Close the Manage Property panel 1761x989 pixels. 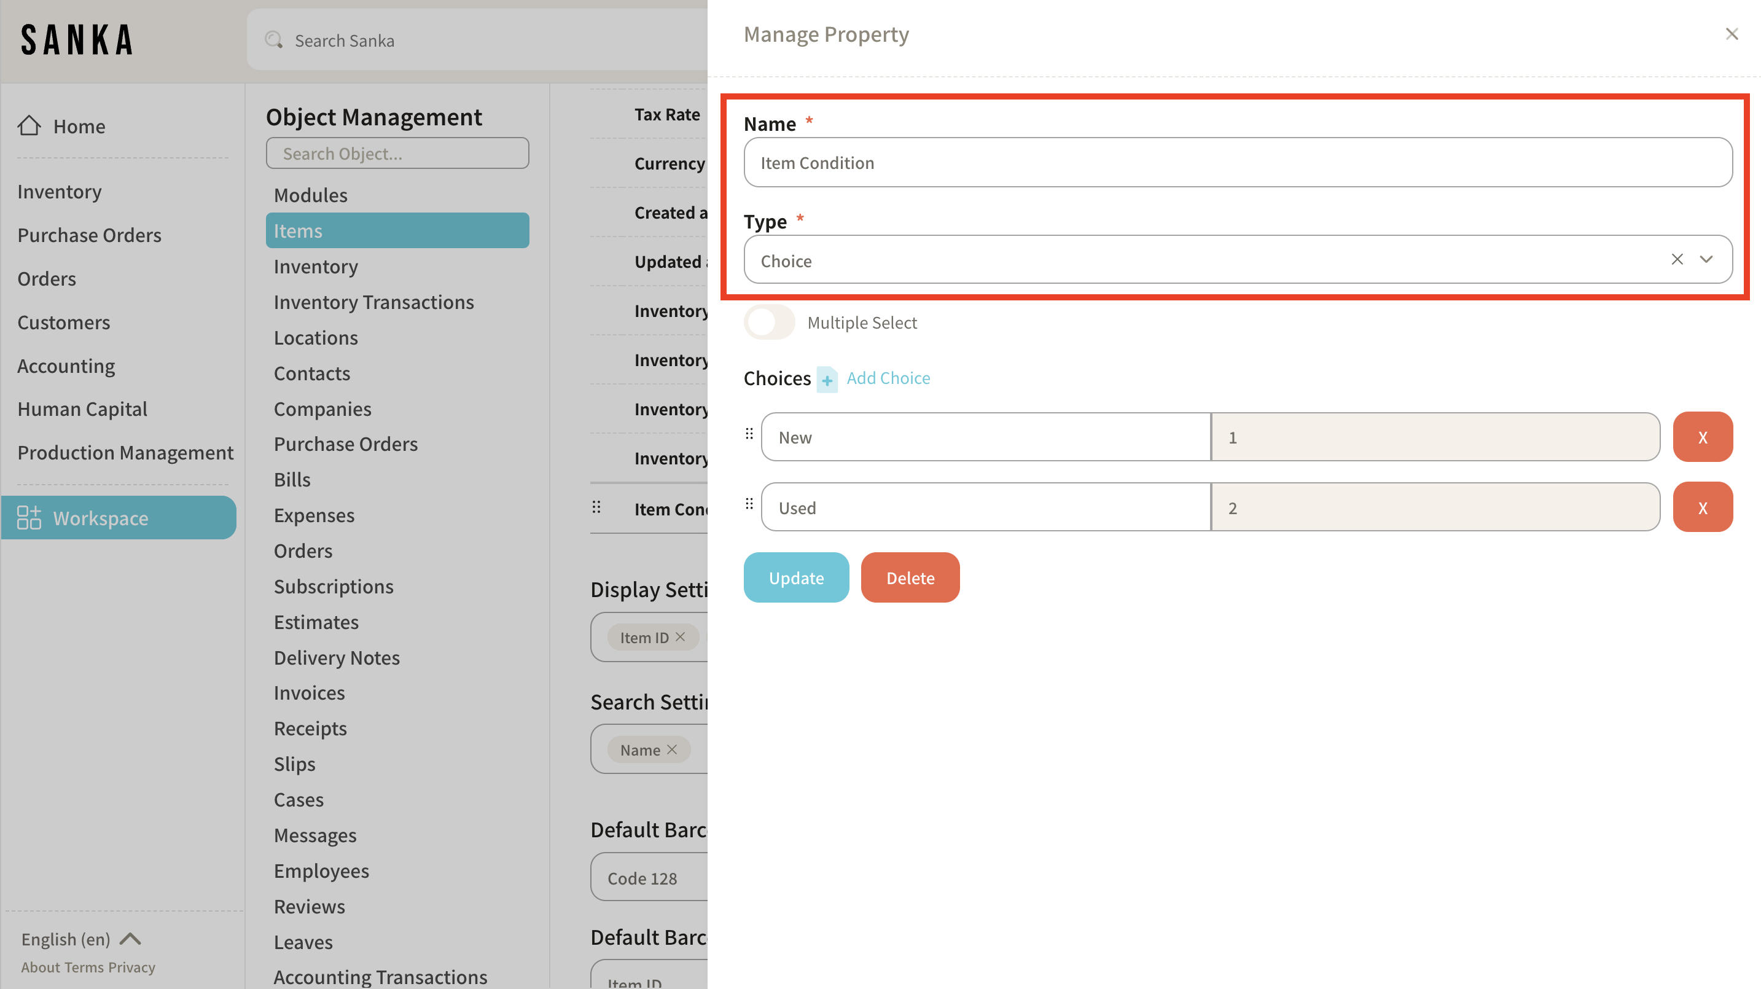(x=1731, y=34)
